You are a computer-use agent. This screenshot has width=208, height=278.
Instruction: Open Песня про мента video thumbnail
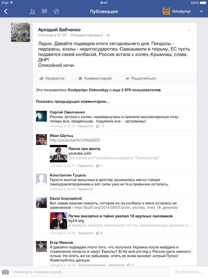[x=59, y=153]
